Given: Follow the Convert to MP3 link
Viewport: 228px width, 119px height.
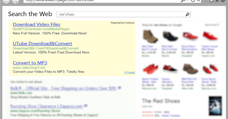Looking at the screenshot, I should tap(30, 63).
